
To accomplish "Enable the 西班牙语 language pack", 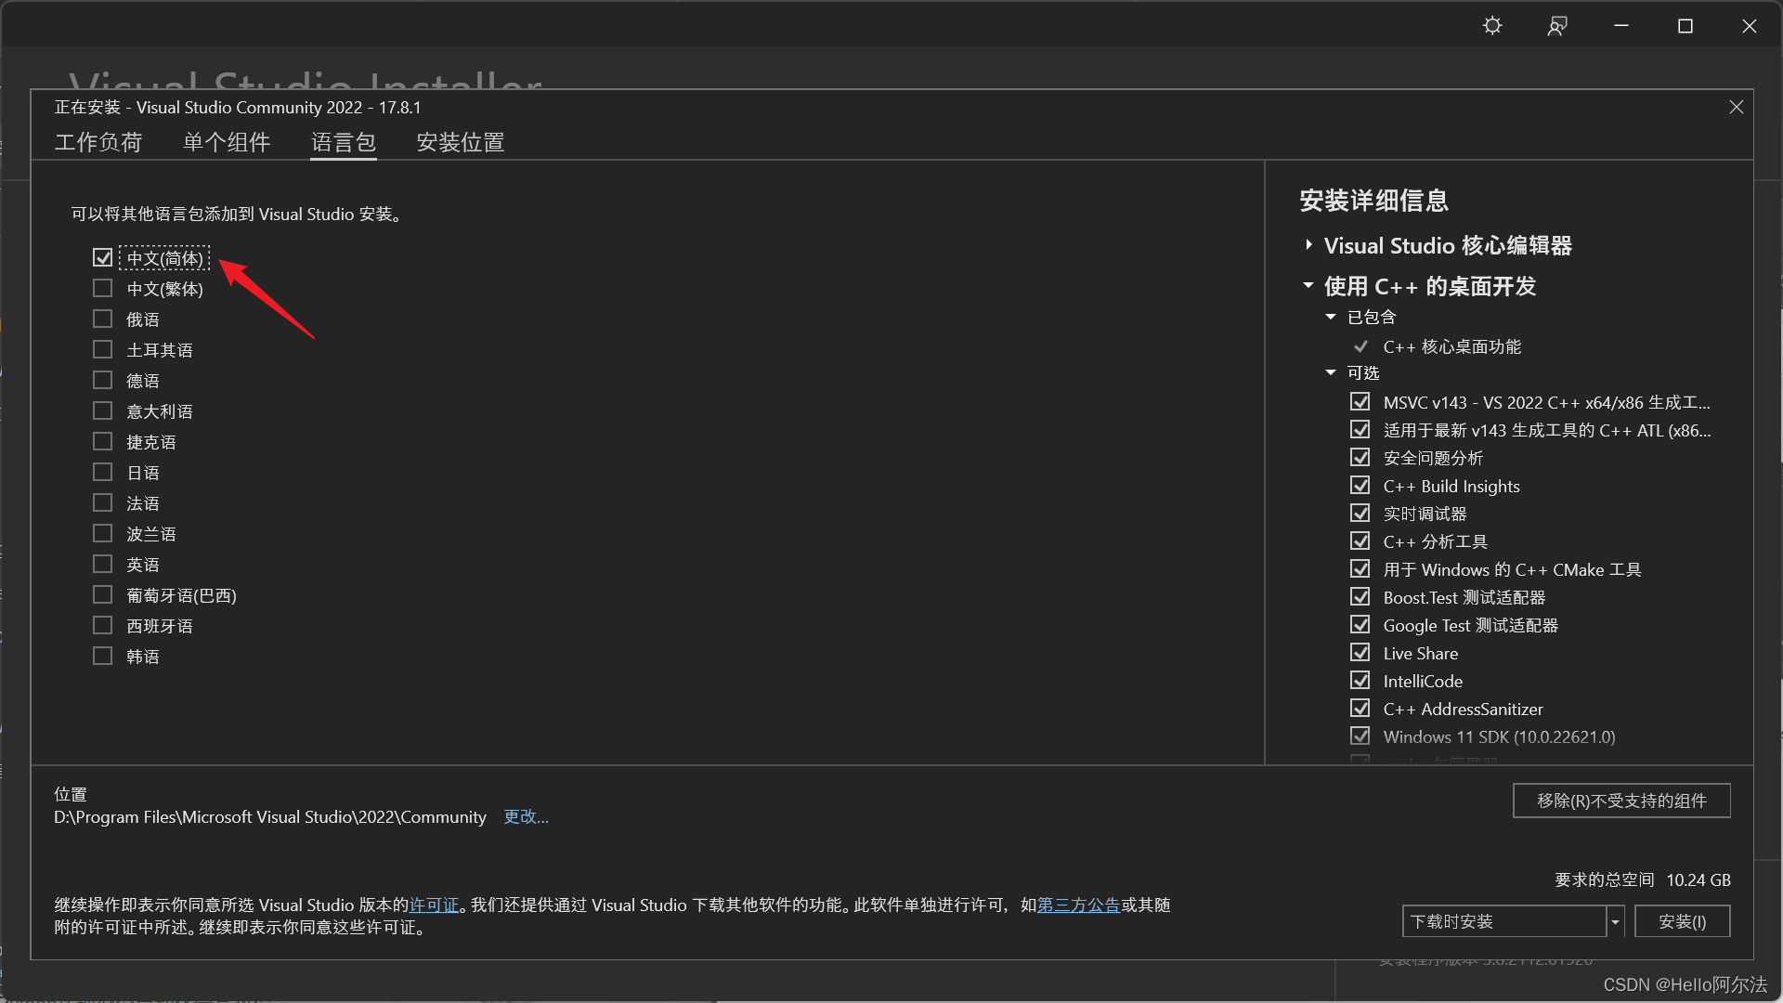I will coord(102,625).
